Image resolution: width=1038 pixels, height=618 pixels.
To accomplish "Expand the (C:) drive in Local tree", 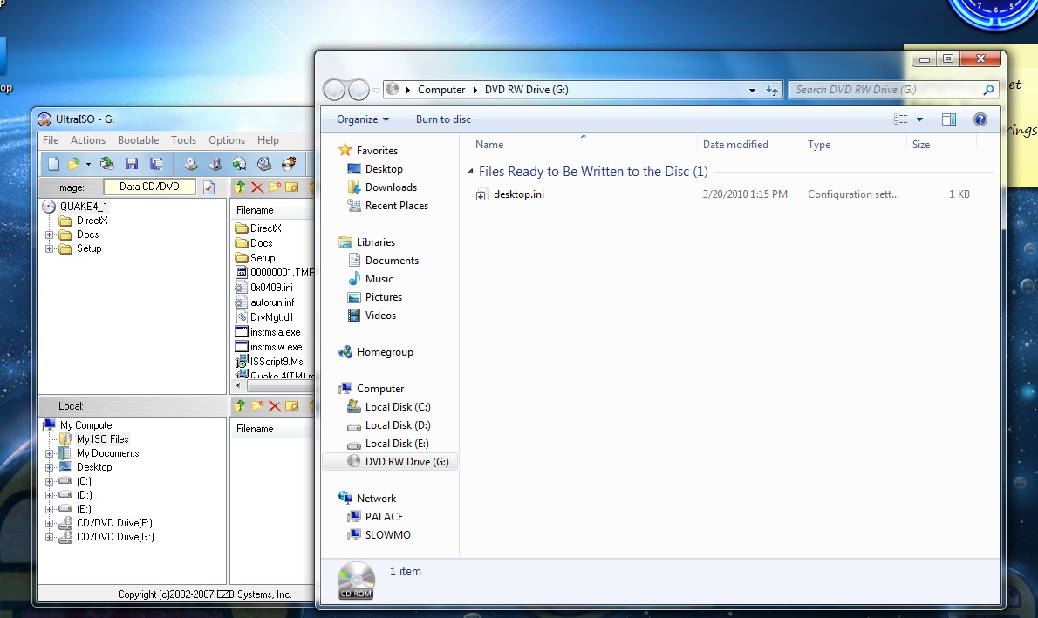I will [x=49, y=481].
